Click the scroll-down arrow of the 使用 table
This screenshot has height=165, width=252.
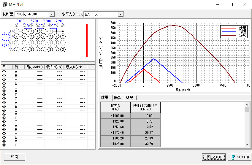[247, 145]
